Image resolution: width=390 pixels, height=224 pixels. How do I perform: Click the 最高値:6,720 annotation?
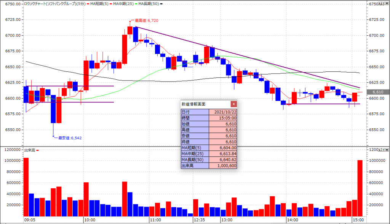coord(147,21)
